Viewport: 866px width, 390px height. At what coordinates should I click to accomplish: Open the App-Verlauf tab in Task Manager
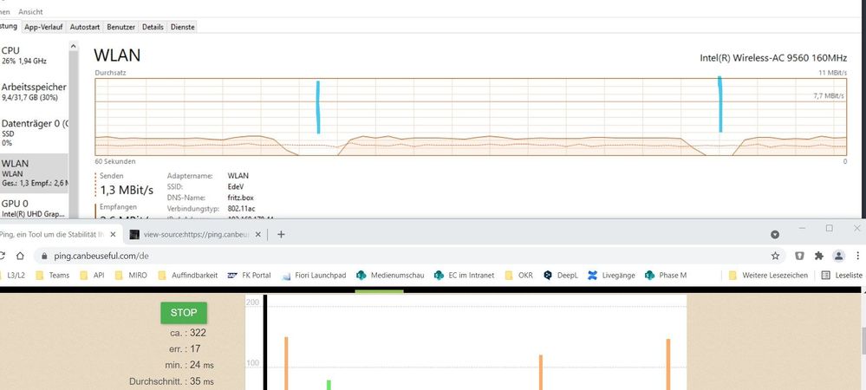pos(43,27)
